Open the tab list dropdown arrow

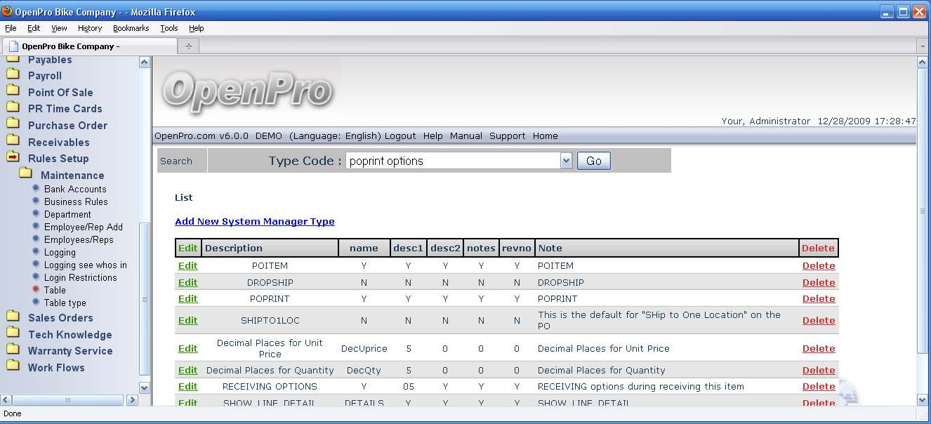pos(923,46)
